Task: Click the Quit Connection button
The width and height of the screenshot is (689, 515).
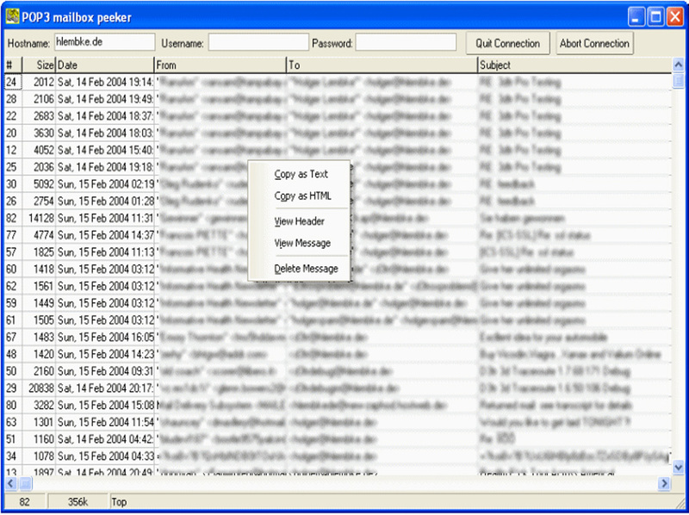Action: click(x=507, y=43)
